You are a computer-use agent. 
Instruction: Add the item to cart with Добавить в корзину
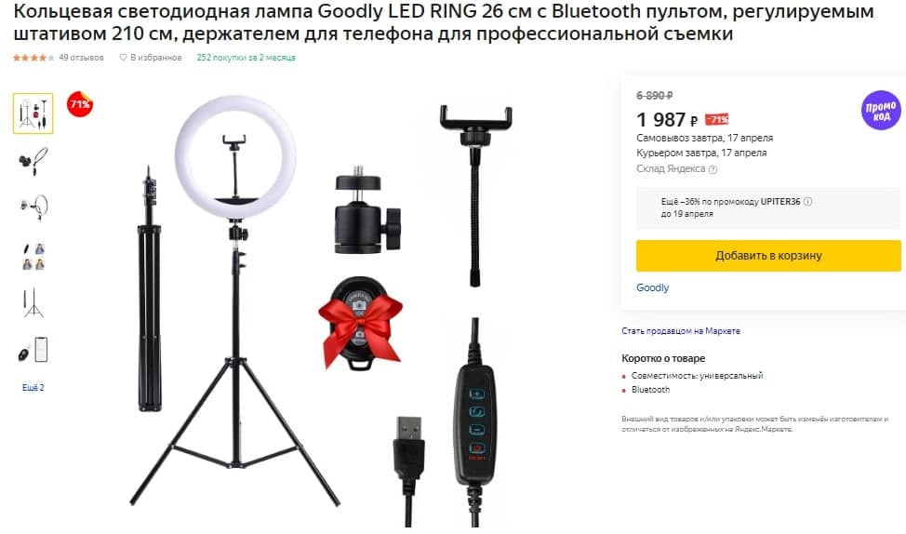pos(768,256)
